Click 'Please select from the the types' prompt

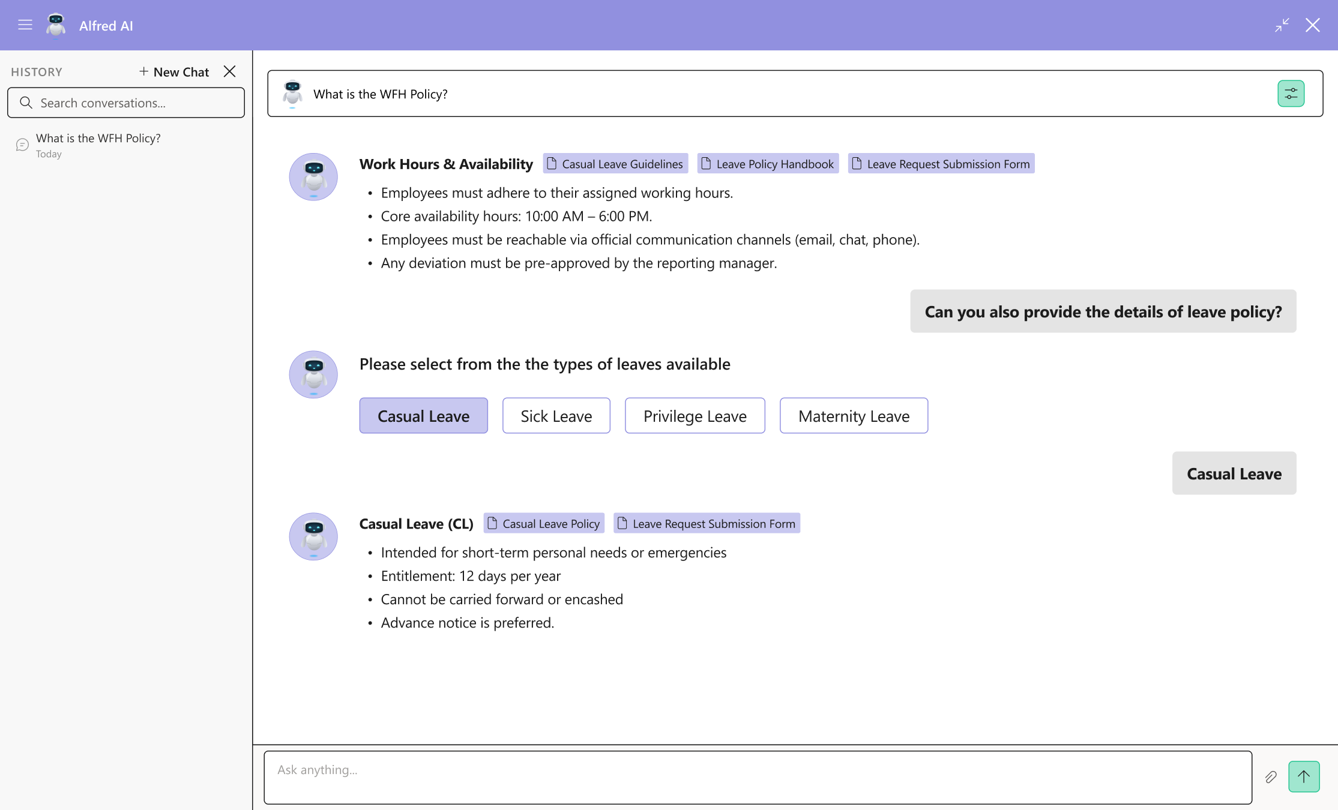(545, 364)
